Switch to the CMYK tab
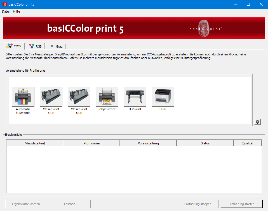The image size is (268, 211). (x=14, y=46)
